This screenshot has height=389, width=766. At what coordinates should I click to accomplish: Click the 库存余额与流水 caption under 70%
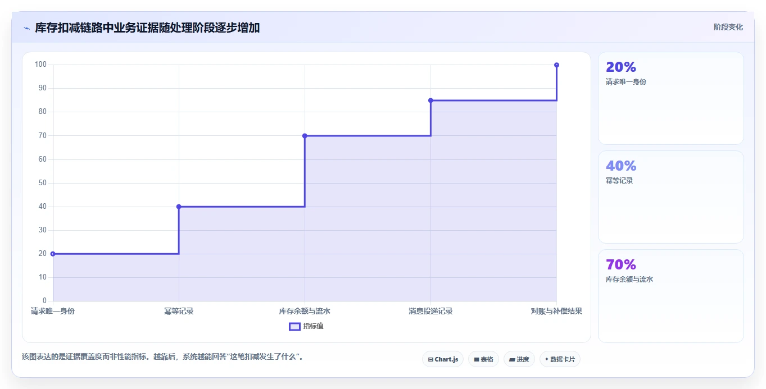coord(629,280)
